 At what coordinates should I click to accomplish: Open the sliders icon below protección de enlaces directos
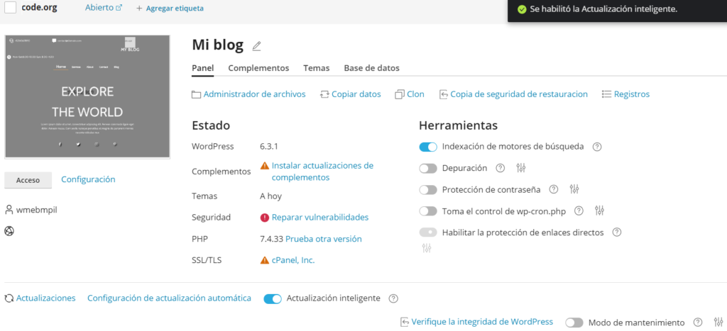tap(427, 248)
